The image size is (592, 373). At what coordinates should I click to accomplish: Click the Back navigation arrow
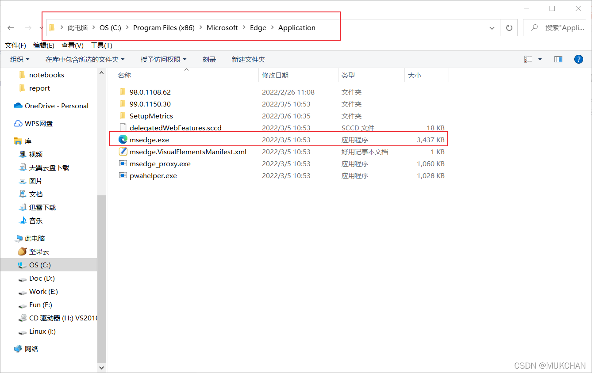(x=11, y=28)
